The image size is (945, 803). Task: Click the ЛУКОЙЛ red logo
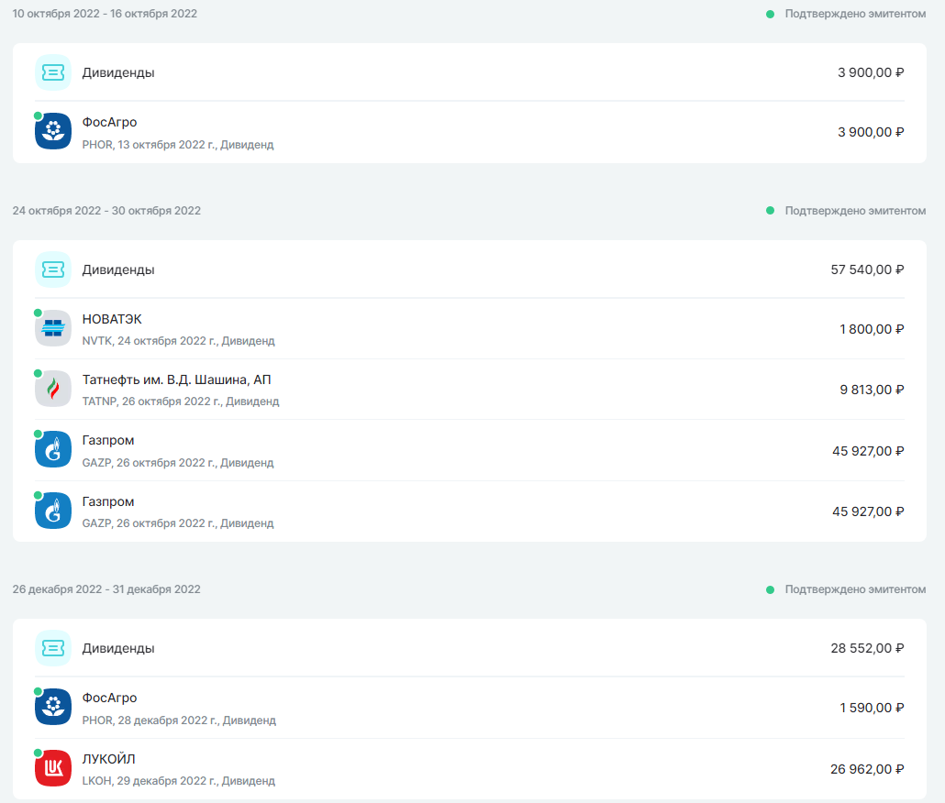53,768
